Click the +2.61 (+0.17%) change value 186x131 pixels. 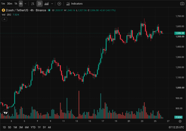coord(107,10)
